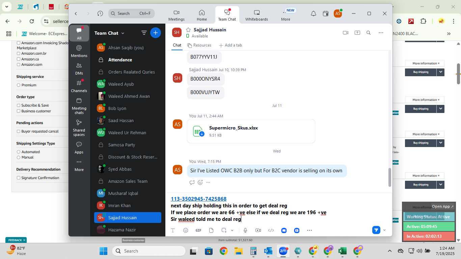Viewport: 461px width, 259px height.
Task: Show hidden system tray icons
Action: (x=390, y=251)
